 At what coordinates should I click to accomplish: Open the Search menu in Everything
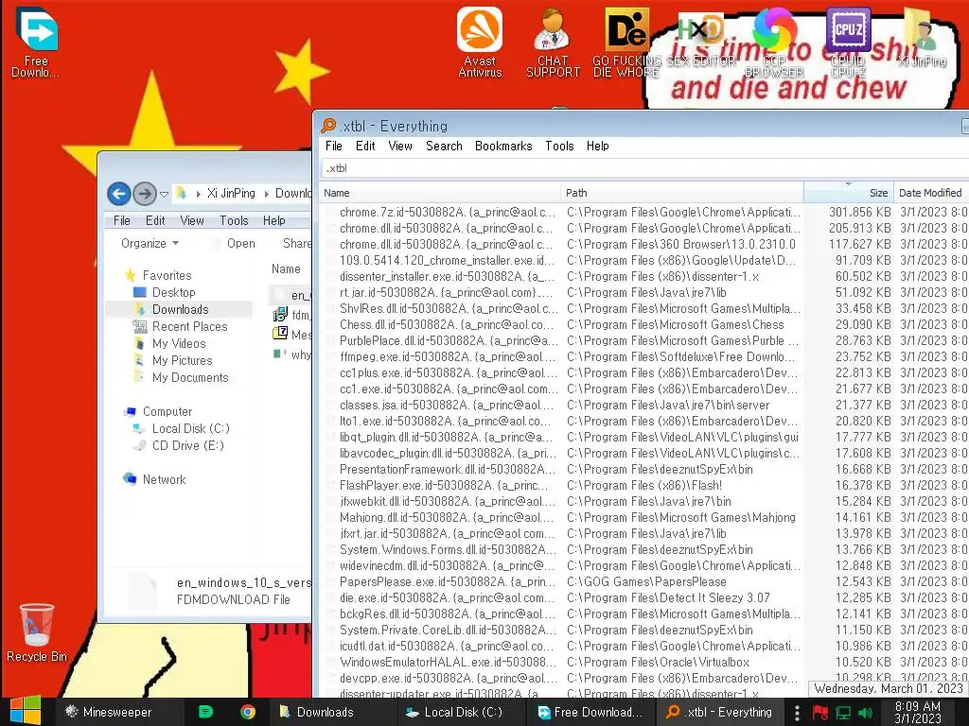tap(444, 146)
